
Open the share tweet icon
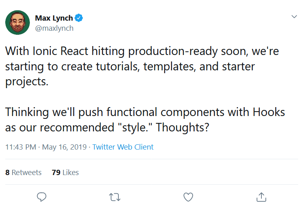[261, 197]
